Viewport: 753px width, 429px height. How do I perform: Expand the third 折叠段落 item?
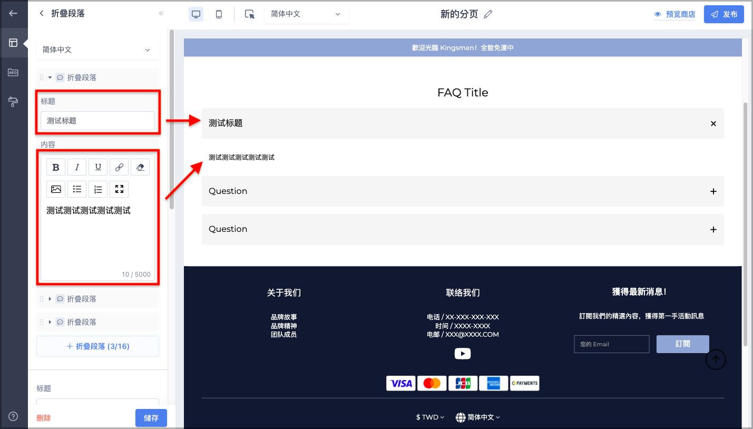point(50,322)
